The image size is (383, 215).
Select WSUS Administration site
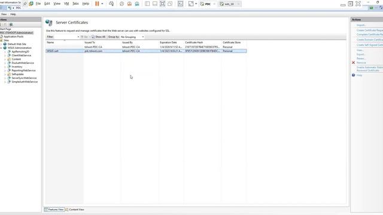click(20, 48)
